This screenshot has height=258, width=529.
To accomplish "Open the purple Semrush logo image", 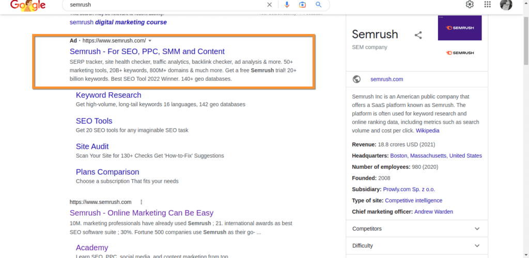I will point(460,28).
